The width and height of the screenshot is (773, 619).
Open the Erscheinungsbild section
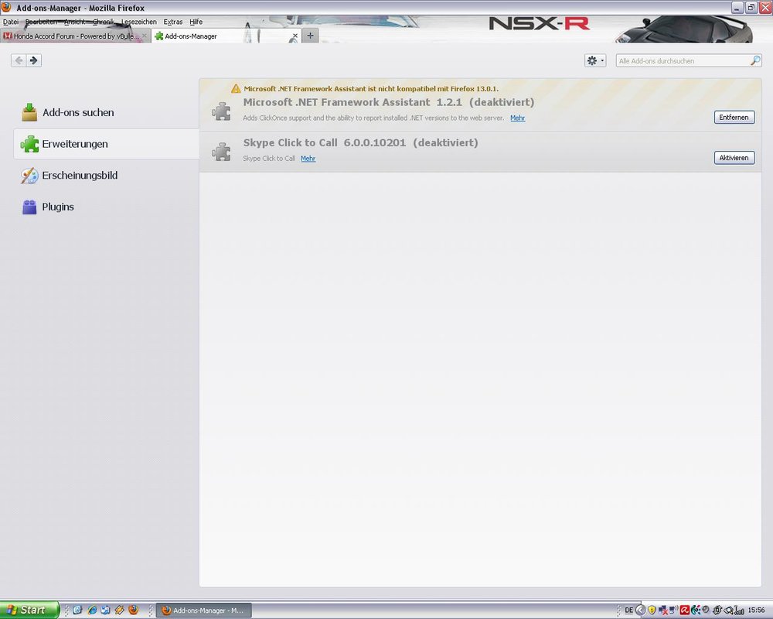click(79, 176)
